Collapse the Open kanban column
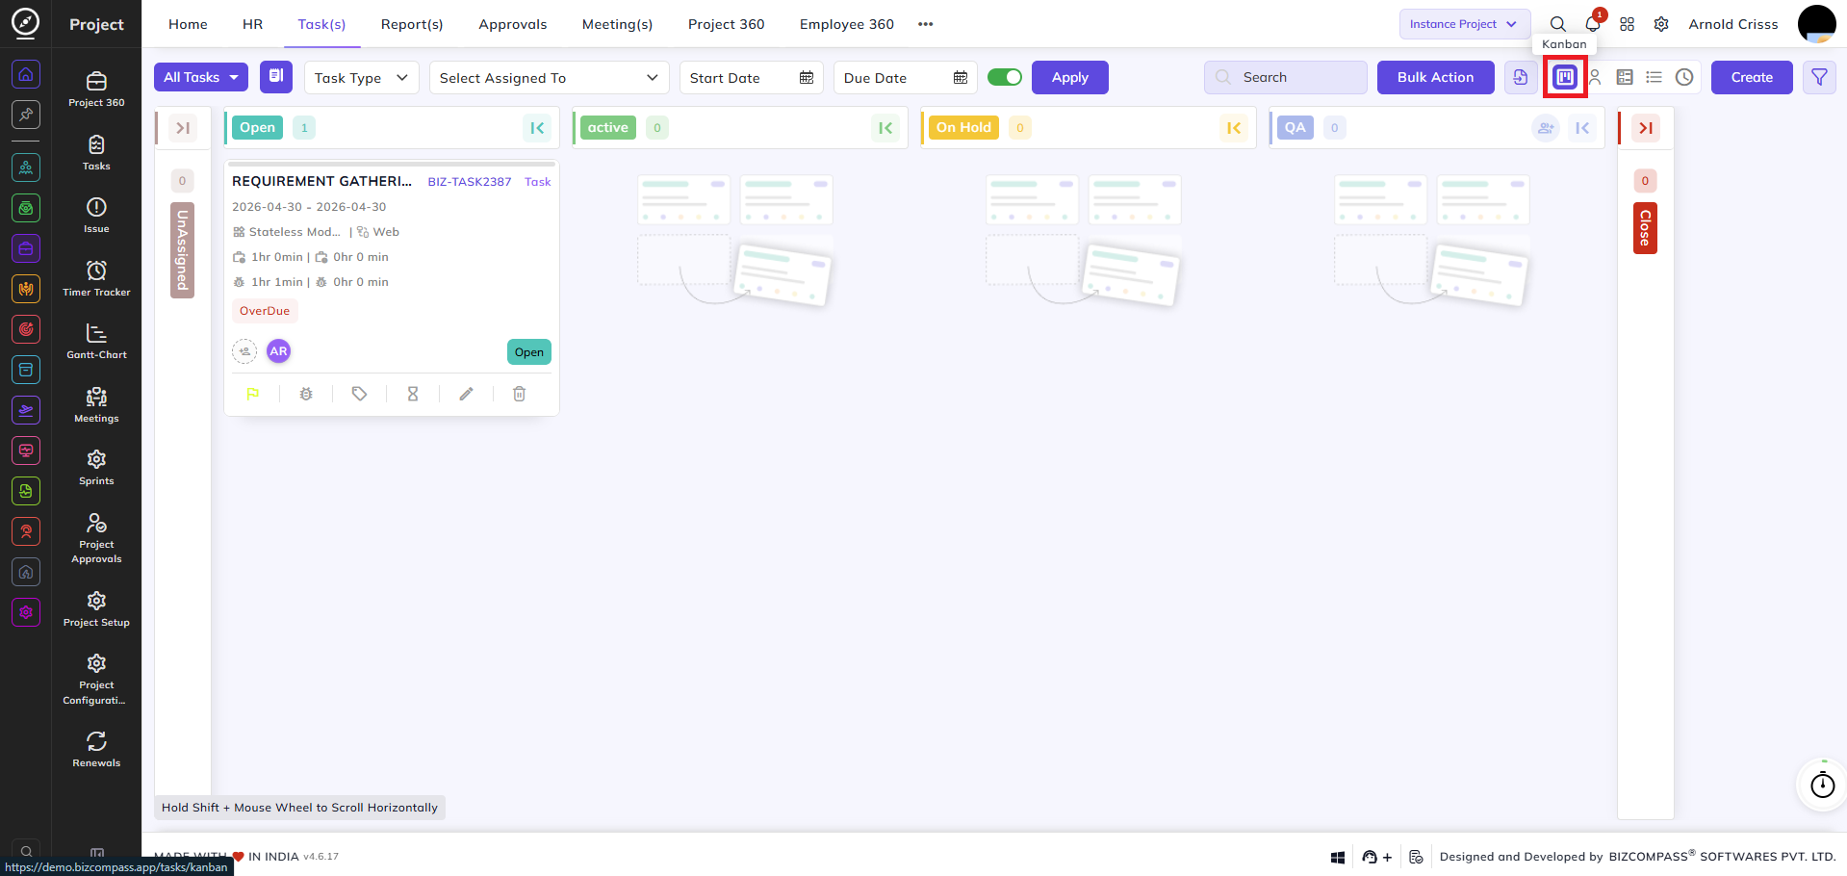The width and height of the screenshot is (1847, 876). tap(537, 127)
